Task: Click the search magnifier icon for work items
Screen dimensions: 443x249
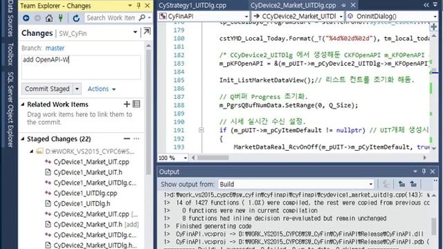Action: [142, 18]
